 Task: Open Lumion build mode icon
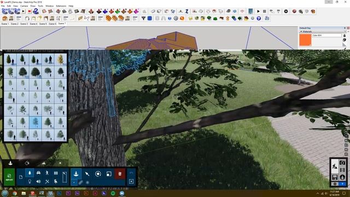pyautogui.click(x=335, y=166)
